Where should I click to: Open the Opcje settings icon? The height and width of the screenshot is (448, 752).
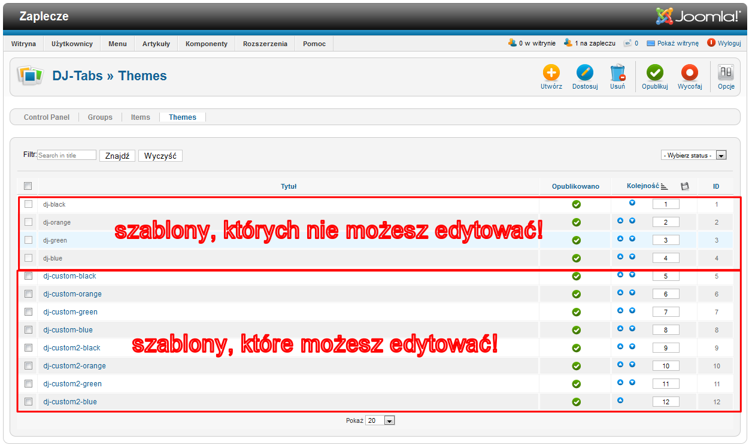tap(726, 72)
